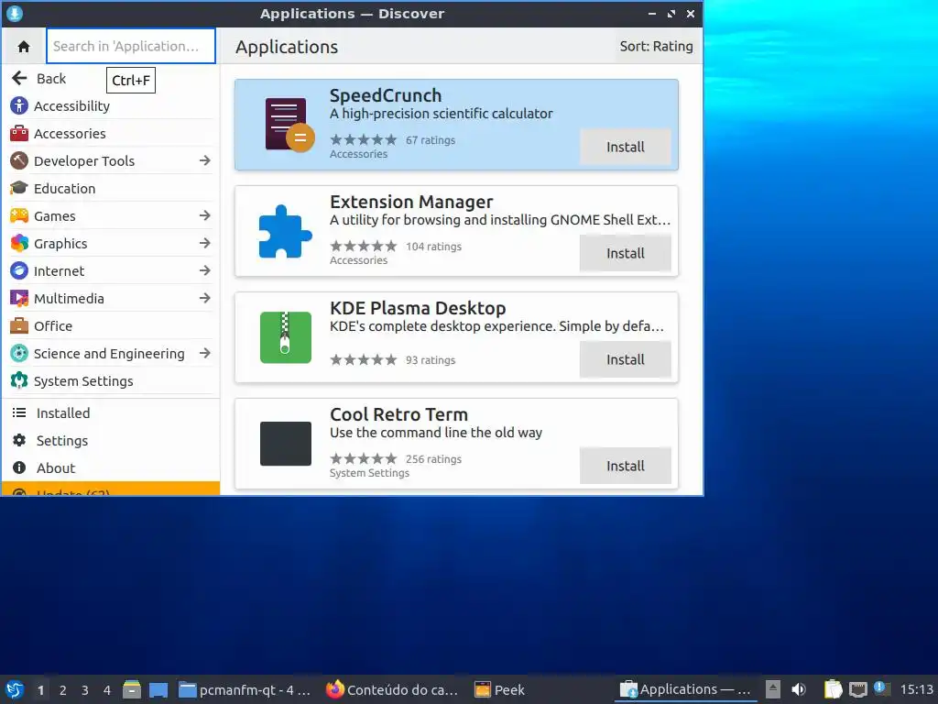Install Extension Manager
Viewport: 938px width, 704px height.
point(625,253)
